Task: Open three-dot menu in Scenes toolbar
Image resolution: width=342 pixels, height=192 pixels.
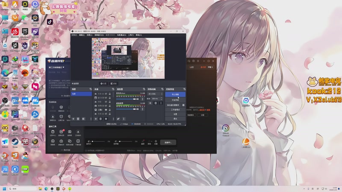Action: (91, 119)
